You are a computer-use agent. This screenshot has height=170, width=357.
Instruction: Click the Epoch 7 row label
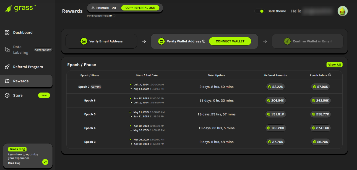coord(84,87)
